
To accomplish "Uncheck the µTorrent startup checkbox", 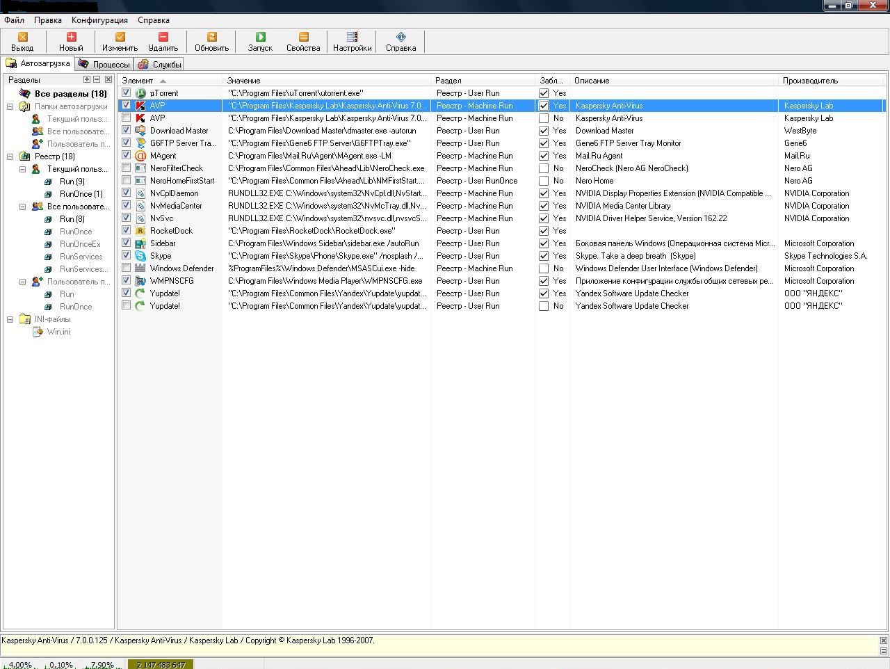I will pyautogui.click(x=126, y=92).
